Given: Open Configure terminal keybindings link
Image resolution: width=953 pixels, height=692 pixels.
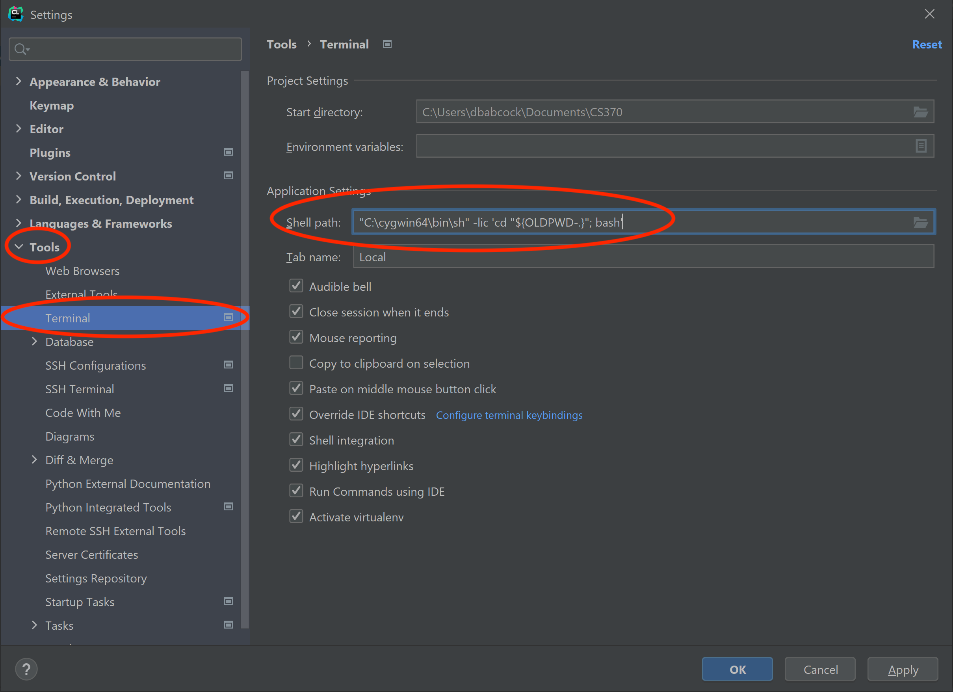Looking at the screenshot, I should click(509, 415).
